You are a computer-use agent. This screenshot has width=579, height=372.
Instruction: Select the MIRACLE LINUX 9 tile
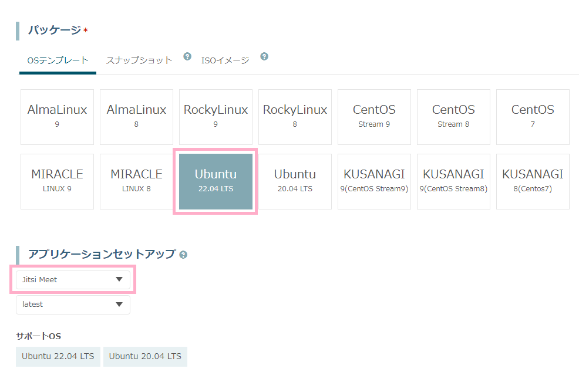pyautogui.click(x=57, y=181)
